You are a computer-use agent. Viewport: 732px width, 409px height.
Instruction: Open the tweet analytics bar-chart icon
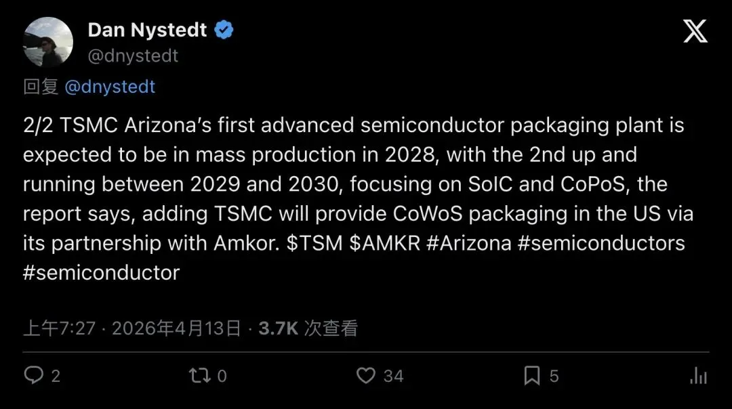pyautogui.click(x=698, y=376)
